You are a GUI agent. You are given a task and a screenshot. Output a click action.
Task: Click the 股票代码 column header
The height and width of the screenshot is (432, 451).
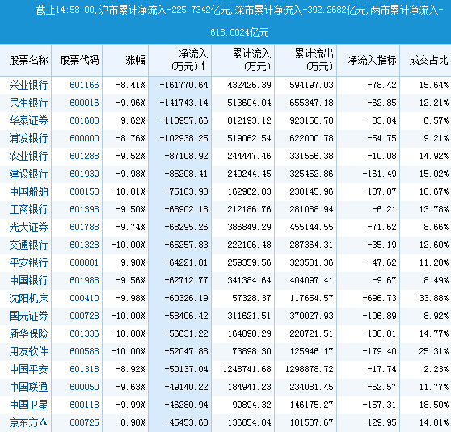click(79, 60)
